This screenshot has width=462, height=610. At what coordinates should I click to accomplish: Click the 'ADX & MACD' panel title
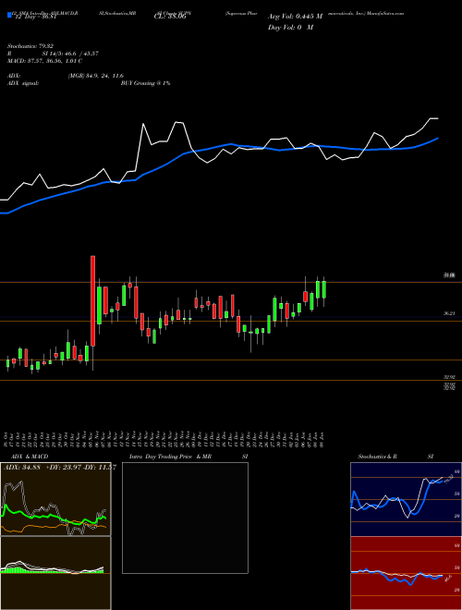tap(30, 457)
